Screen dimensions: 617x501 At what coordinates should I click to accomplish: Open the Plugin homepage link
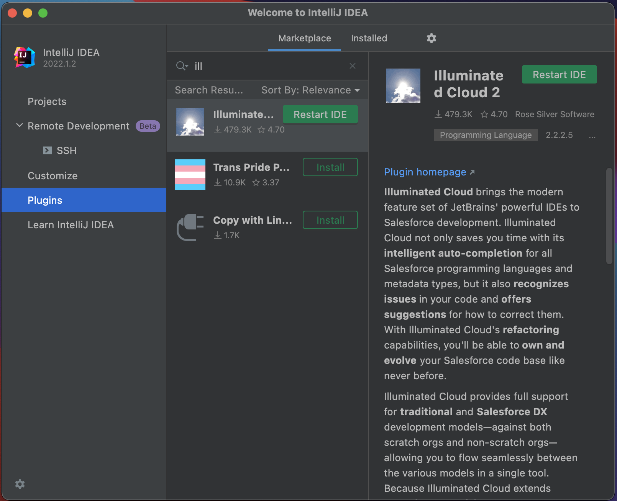(x=425, y=172)
